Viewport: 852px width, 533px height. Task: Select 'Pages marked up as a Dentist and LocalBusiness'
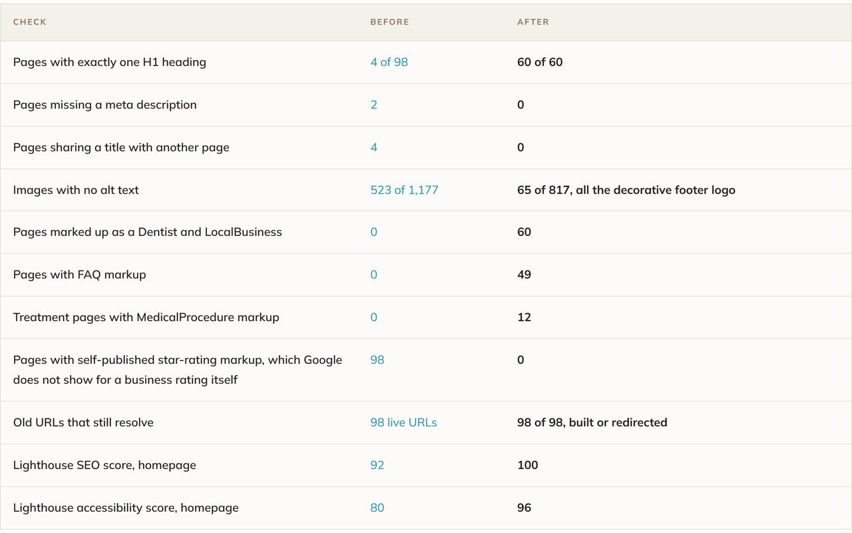(x=148, y=232)
